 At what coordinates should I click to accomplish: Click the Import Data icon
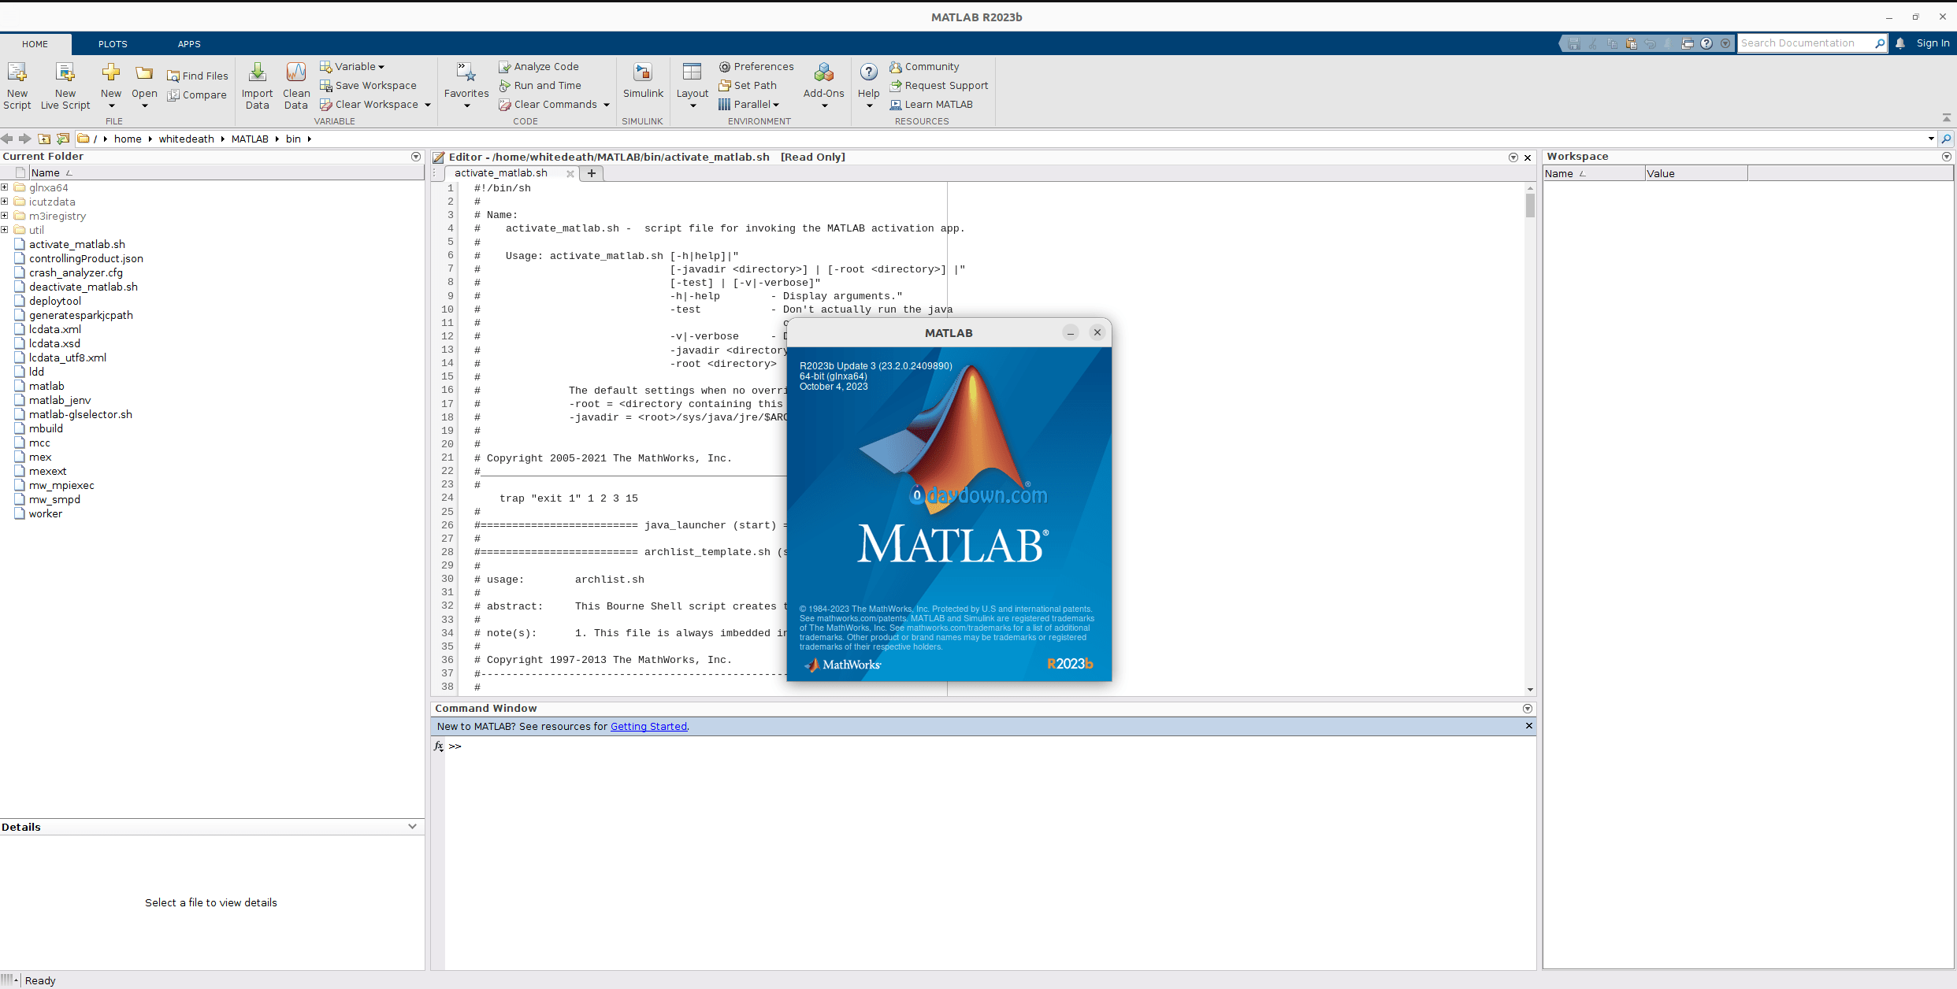click(257, 72)
